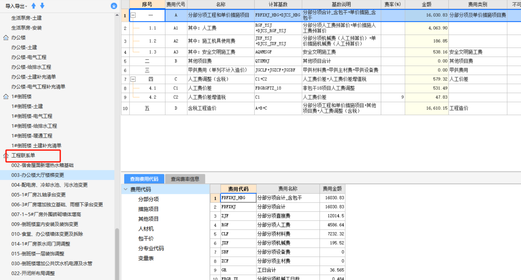The width and height of the screenshot is (521, 280).
Task: Open 生活泵房-安装 in project tree
Action: (x=26, y=28)
